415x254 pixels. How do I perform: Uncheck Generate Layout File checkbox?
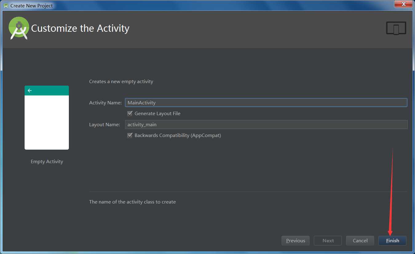click(x=130, y=113)
